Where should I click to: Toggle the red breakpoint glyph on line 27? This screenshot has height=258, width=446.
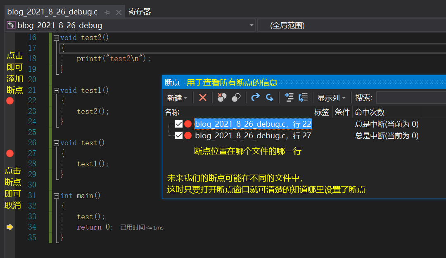(9, 153)
